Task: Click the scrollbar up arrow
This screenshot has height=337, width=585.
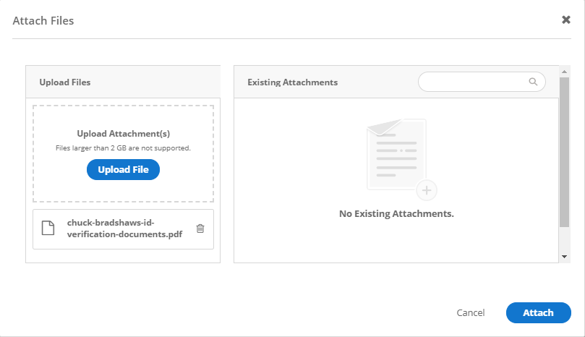Action: pos(564,72)
